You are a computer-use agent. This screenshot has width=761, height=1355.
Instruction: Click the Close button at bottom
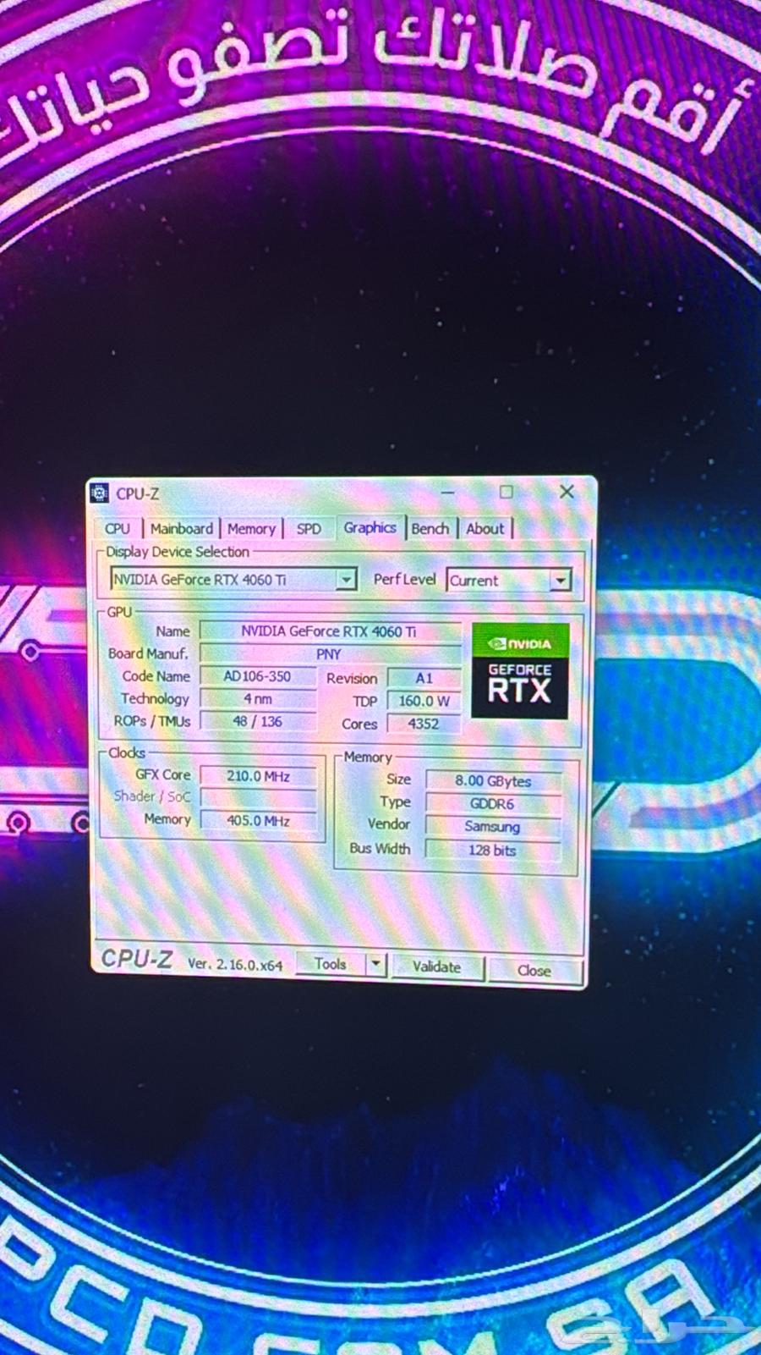pyautogui.click(x=534, y=971)
